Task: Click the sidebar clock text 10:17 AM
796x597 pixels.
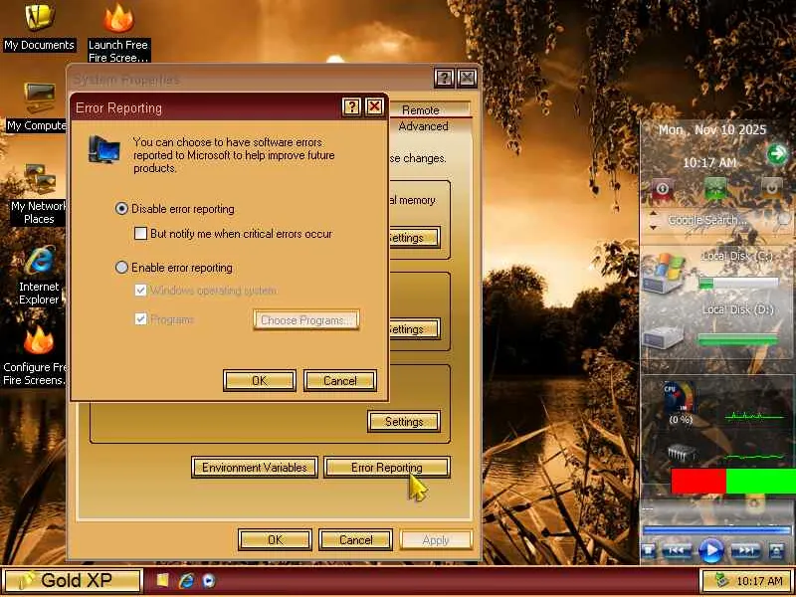Action: (709, 163)
